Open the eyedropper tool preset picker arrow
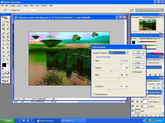Image resolution: width=165 pixels, height=123 pixels. (x=8, y=10)
